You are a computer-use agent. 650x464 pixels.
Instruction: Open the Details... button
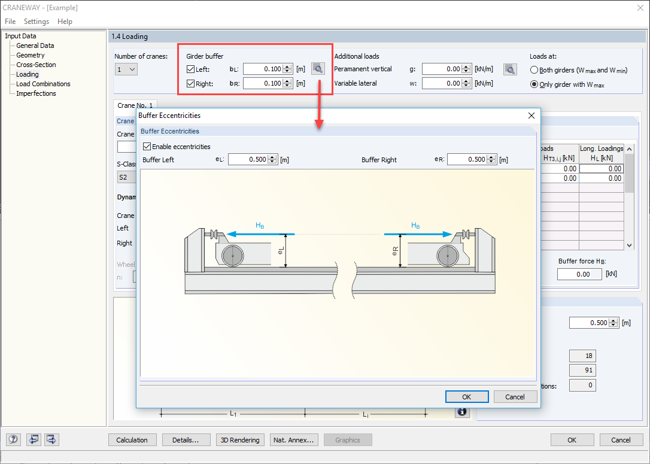pos(186,440)
